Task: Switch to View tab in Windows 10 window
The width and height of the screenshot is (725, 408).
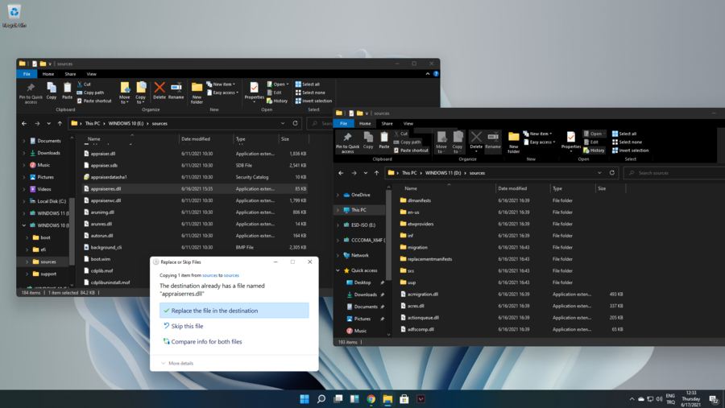Action: pyautogui.click(x=91, y=74)
